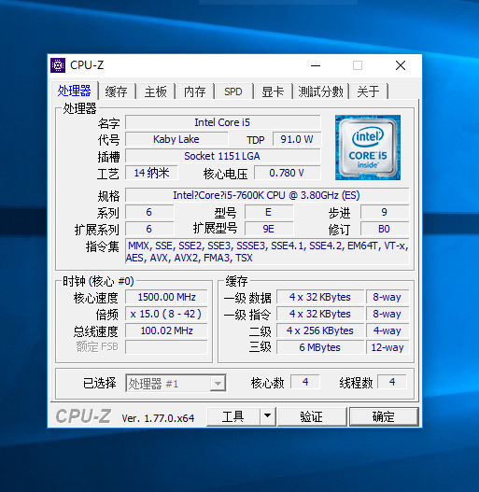
Task: Click the 规格 field showing i5-7600K
Action: [x=267, y=195]
